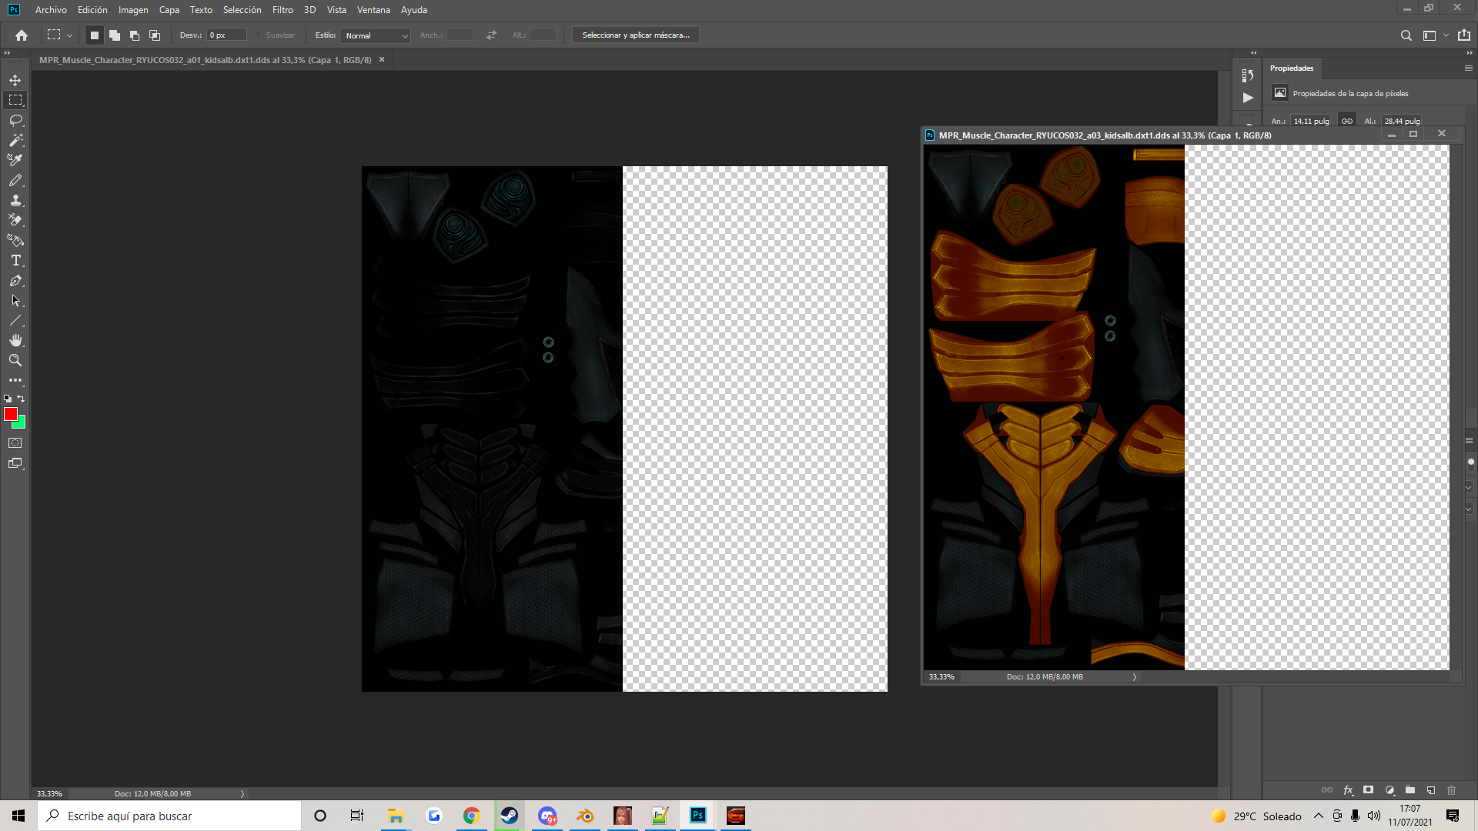Toggle the Suavizar checkbox
The height and width of the screenshot is (831, 1478).
[259, 35]
